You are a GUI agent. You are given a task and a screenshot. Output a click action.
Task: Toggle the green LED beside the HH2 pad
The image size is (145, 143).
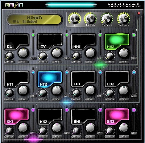pos(134,35)
